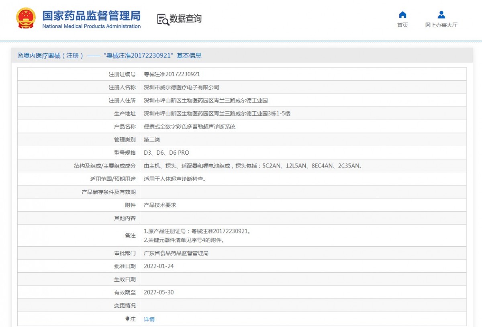This screenshot has width=482, height=327.
Task: Click the National Medical Products Administration subtitle
Action: (x=92, y=27)
